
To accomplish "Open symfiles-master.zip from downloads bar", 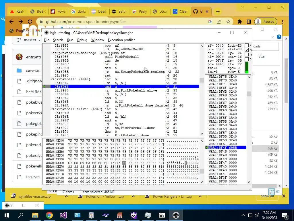I will tap(35, 196).
